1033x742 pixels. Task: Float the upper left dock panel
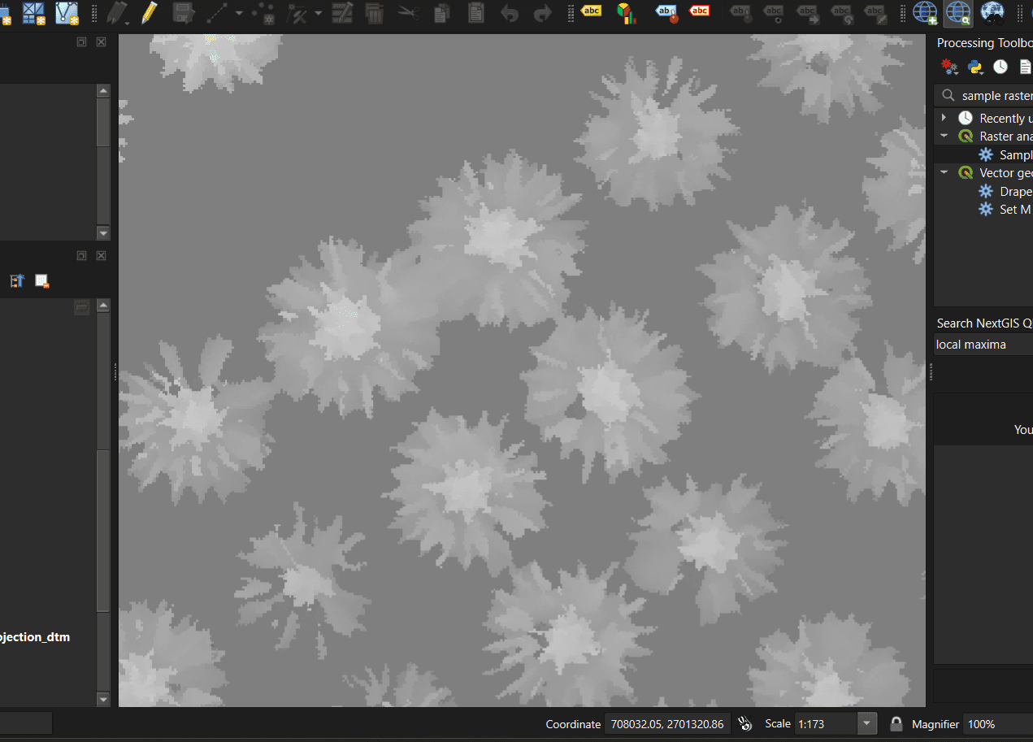82,41
